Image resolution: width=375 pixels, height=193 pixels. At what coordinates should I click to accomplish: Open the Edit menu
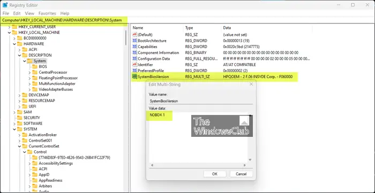pyautogui.click(x=17, y=13)
